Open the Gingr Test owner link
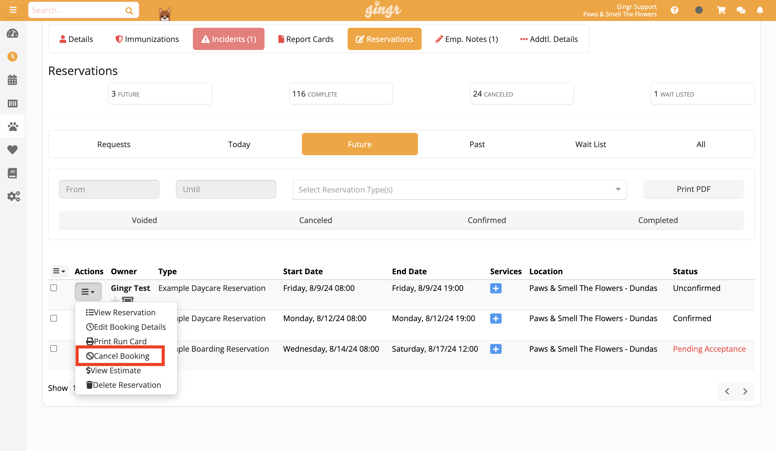Image resolution: width=776 pixels, height=451 pixels. (130, 288)
